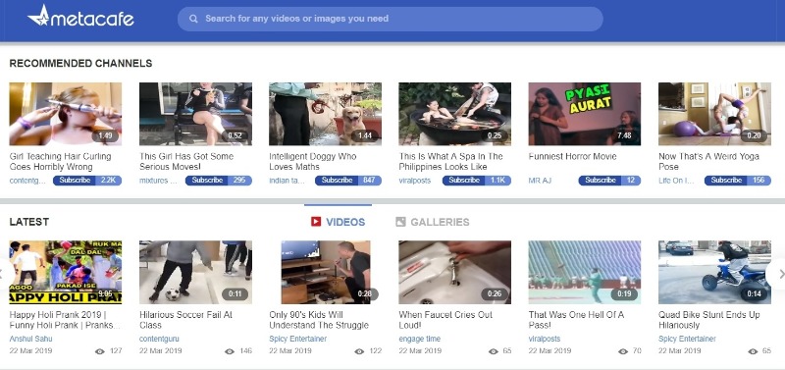Open the Spicy Entertainer link under Quad Bike Stunt
The width and height of the screenshot is (785, 370).
688,339
